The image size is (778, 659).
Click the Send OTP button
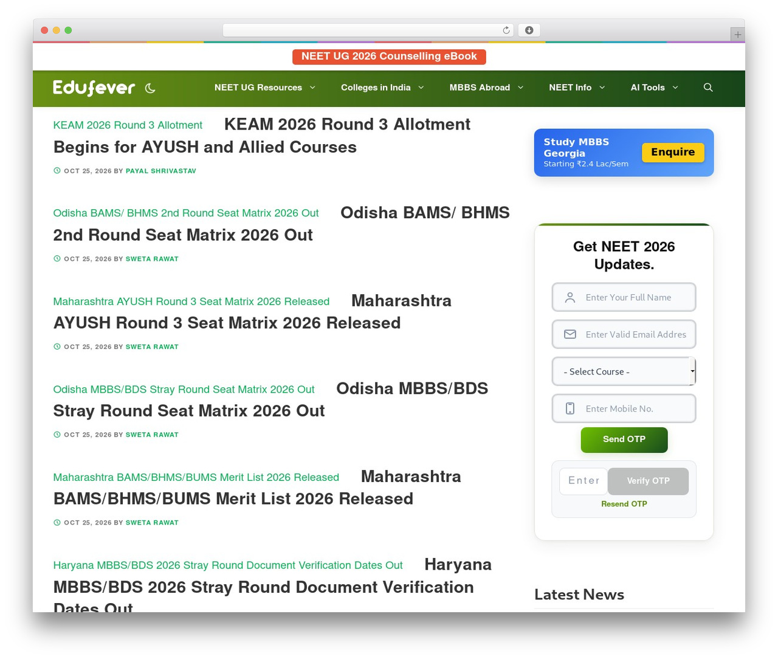click(624, 440)
